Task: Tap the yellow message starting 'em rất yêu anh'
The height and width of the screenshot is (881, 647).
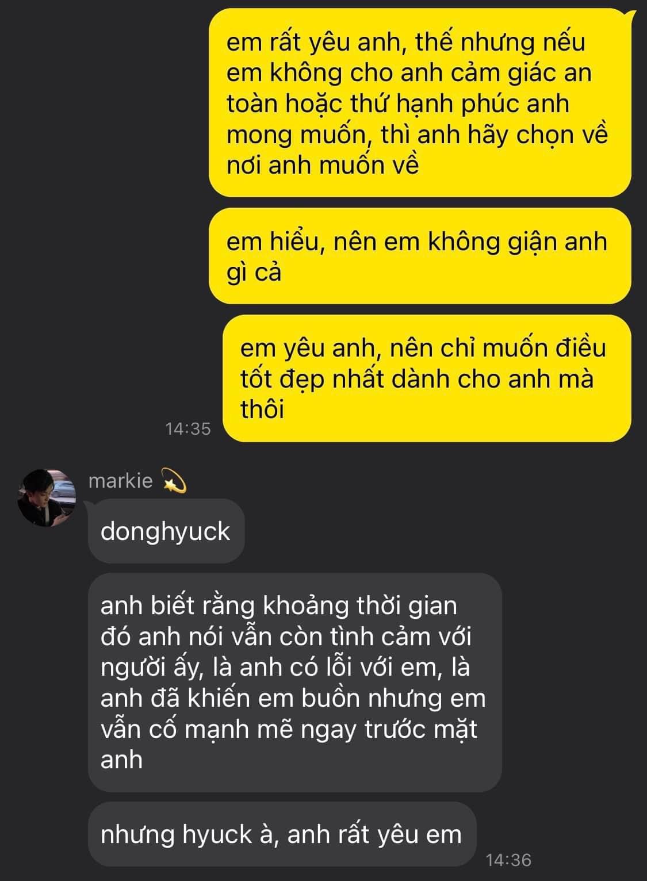Action: [420, 103]
